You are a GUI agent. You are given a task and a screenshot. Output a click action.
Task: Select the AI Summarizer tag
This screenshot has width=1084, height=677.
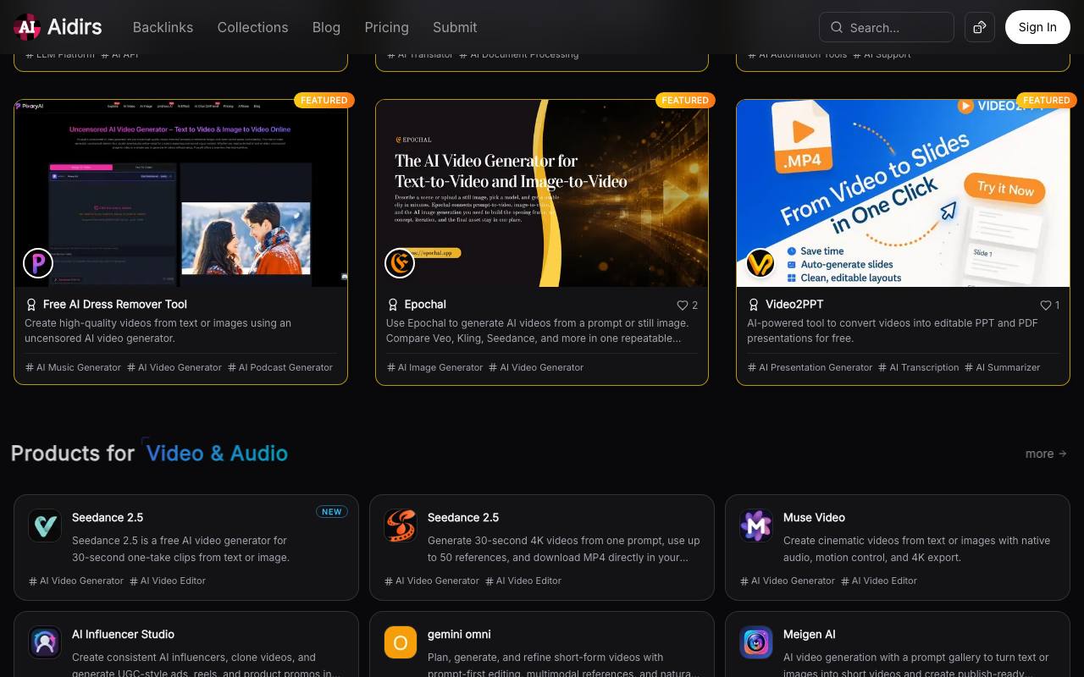point(1003,367)
